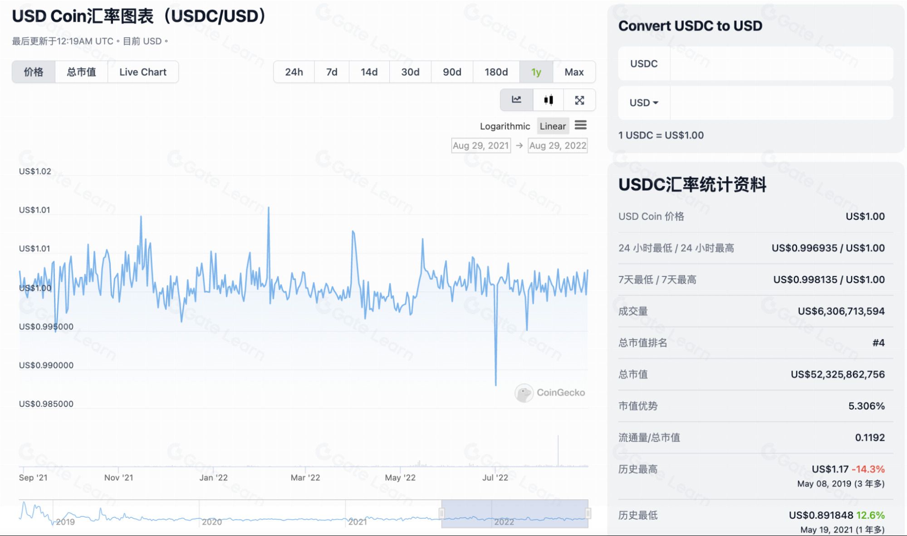Toggle Linear chart scale
907x536 pixels.
tap(552, 126)
